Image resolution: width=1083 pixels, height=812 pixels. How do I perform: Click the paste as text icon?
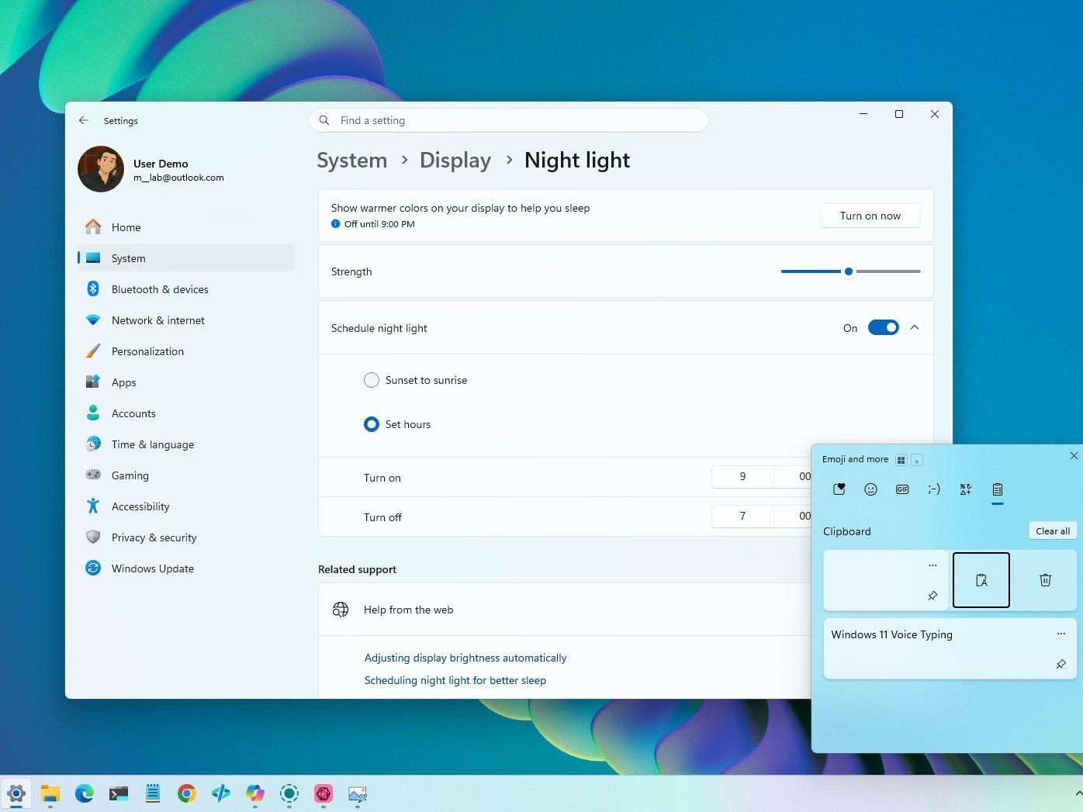point(981,580)
